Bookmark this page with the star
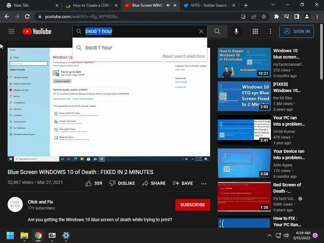Viewport: 324px width, 243px height. (264, 16)
